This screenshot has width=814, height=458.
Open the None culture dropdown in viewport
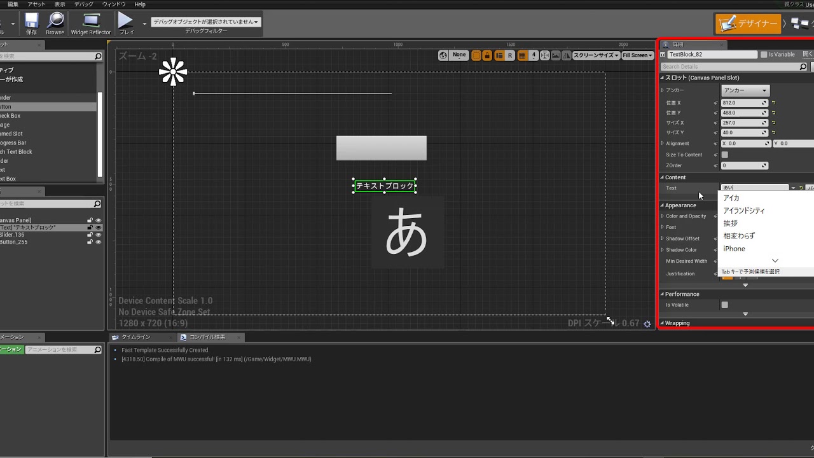point(459,55)
